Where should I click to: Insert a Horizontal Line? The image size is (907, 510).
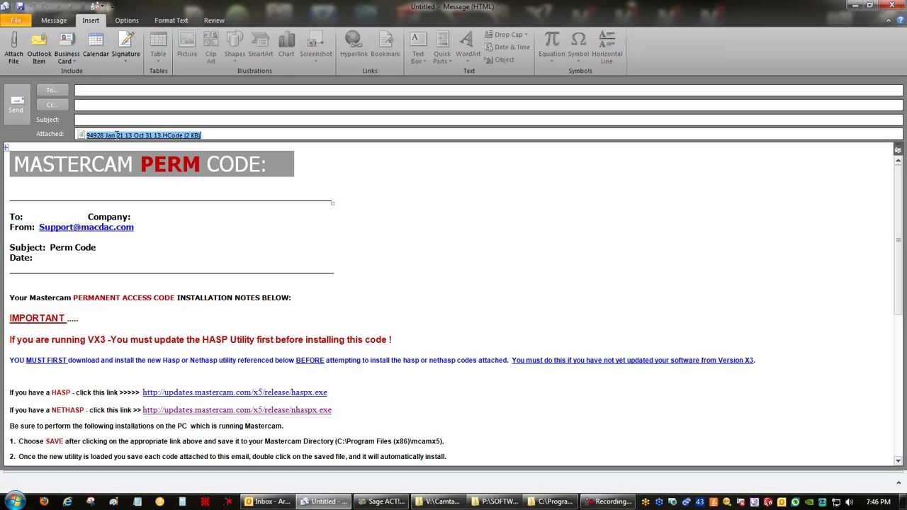coord(607,47)
